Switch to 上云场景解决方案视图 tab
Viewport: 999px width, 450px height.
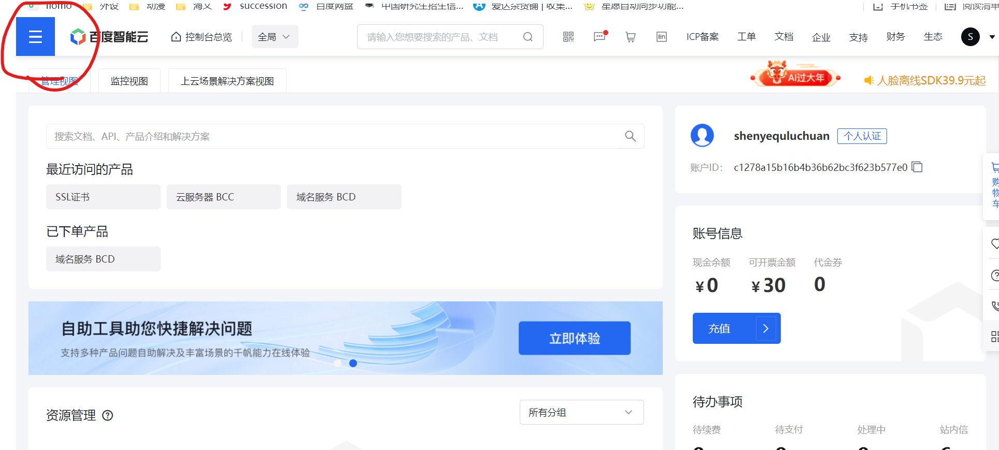227,81
